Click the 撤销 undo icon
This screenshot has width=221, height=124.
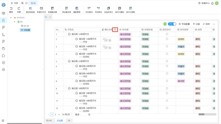coord(11,8)
